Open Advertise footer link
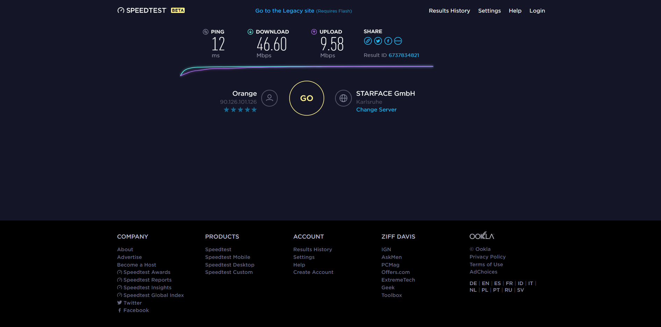The height and width of the screenshot is (327, 661). click(x=129, y=257)
